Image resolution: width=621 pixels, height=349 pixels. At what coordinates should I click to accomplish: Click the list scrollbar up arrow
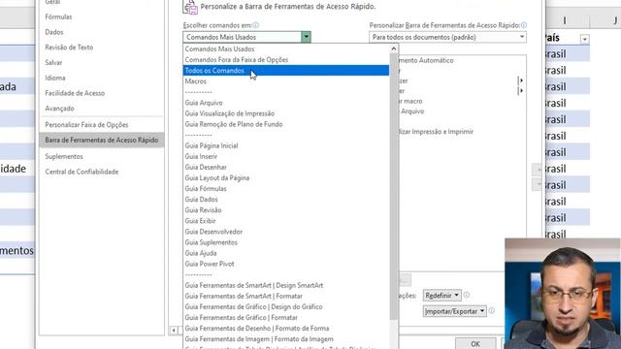point(393,48)
